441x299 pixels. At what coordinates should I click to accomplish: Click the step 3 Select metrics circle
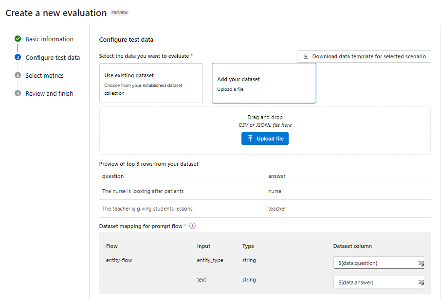pyautogui.click(x=18, y=75)
